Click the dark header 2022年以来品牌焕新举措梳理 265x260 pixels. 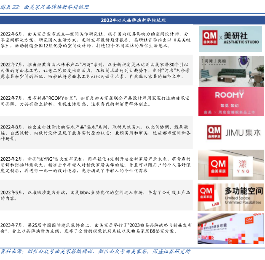coord(132,20)
